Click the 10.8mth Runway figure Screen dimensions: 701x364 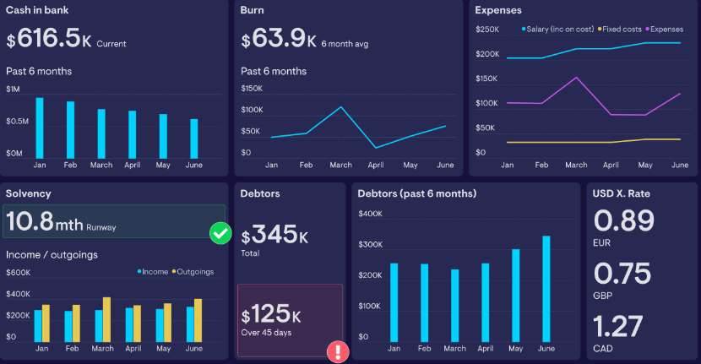[x=61, y=221]
